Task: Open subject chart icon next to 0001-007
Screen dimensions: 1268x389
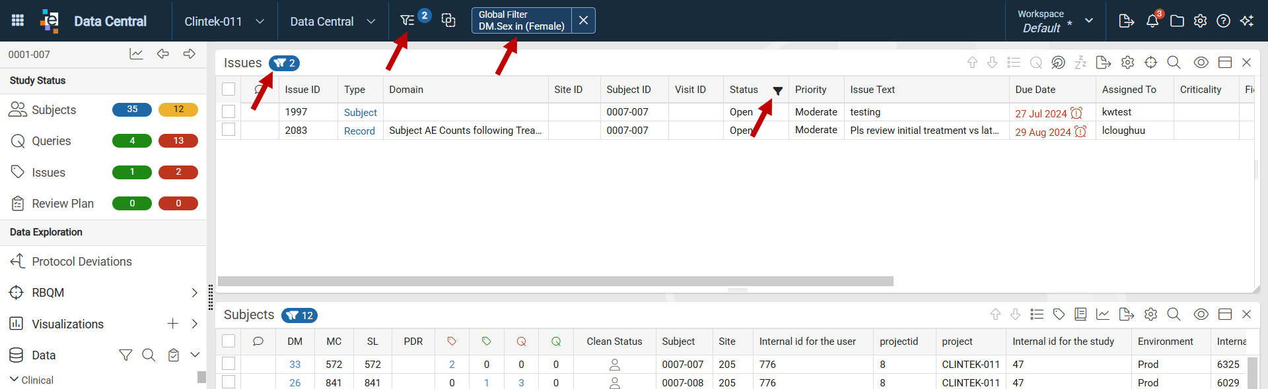Action: point(136,54)
